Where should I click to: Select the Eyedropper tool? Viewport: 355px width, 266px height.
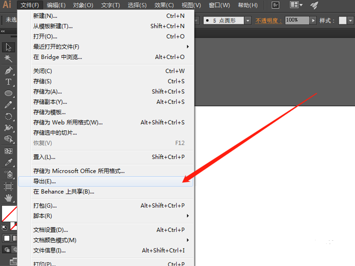[8, 162]
